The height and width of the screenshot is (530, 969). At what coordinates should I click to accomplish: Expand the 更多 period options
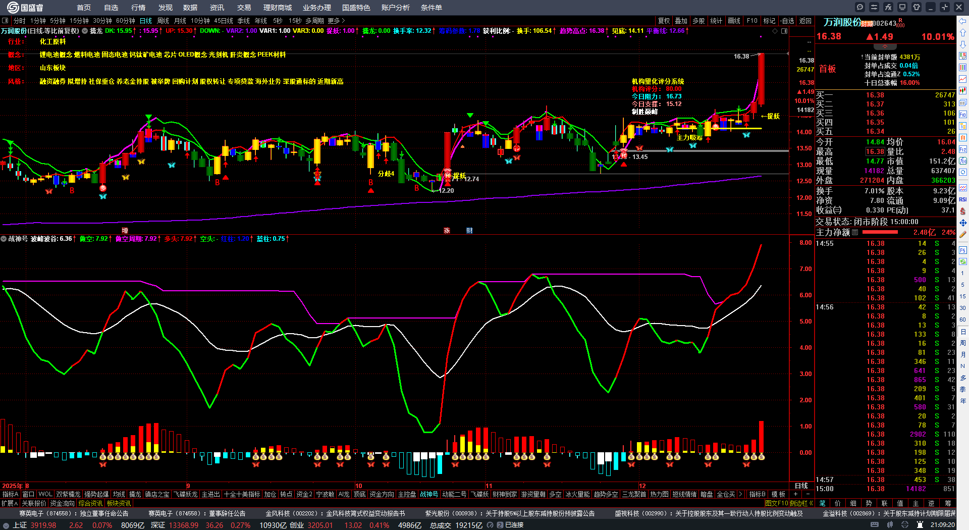point(336,21)
